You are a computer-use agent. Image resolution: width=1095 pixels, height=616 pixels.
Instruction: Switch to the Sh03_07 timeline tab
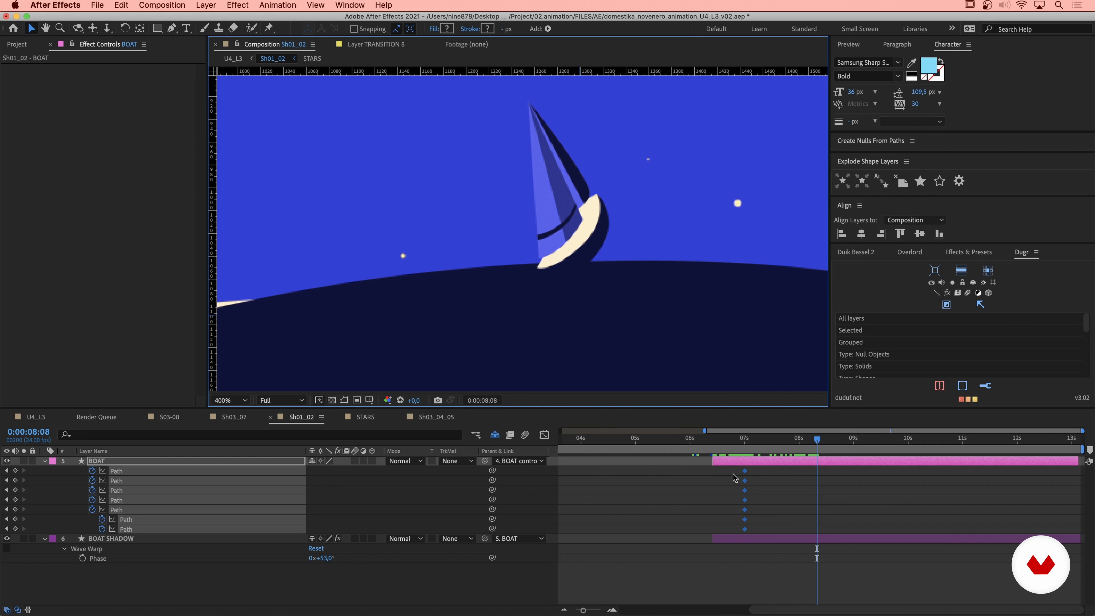click(x=234, y=417)
